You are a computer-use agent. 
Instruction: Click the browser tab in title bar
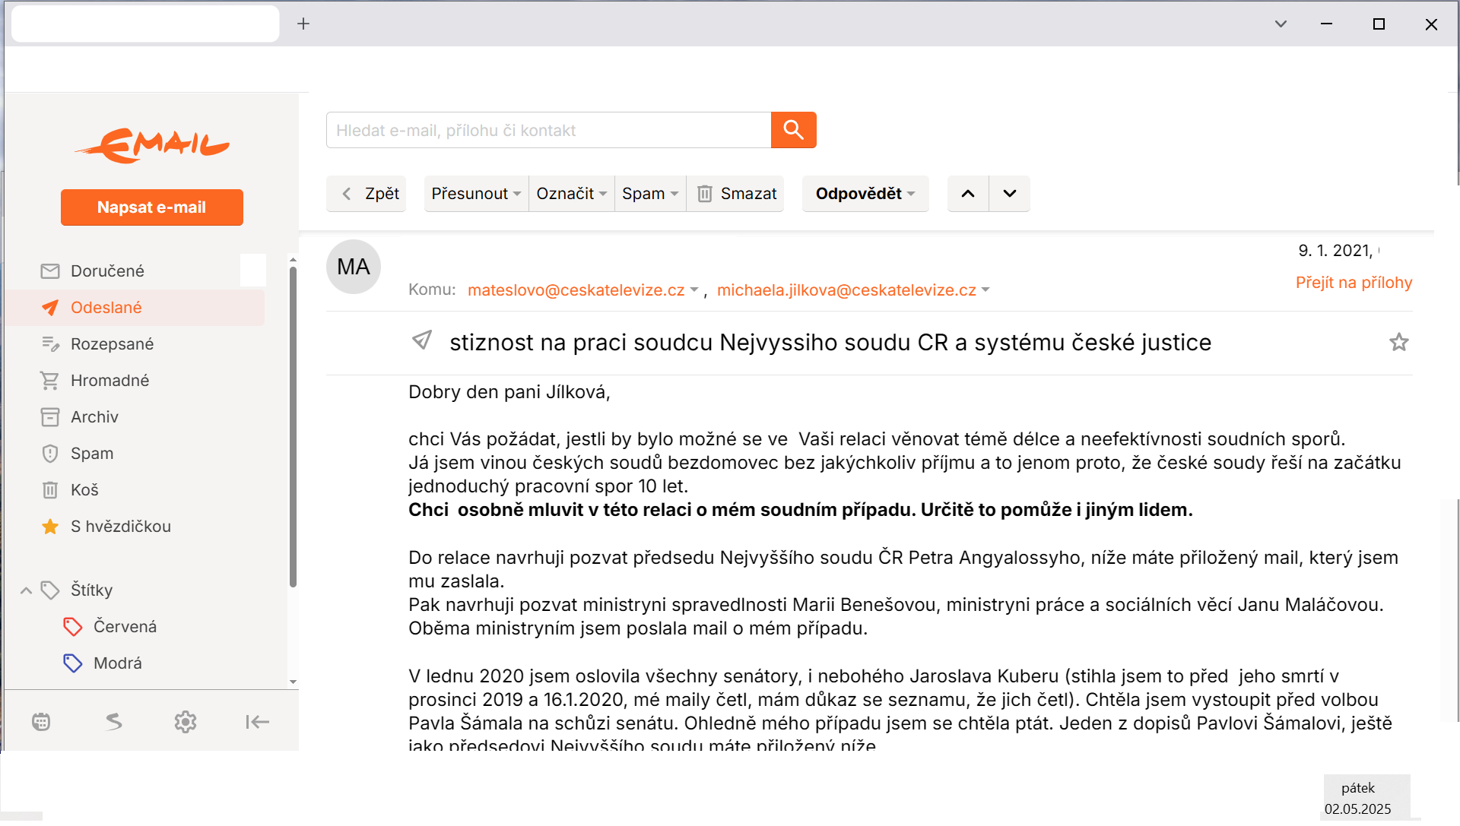145,24
